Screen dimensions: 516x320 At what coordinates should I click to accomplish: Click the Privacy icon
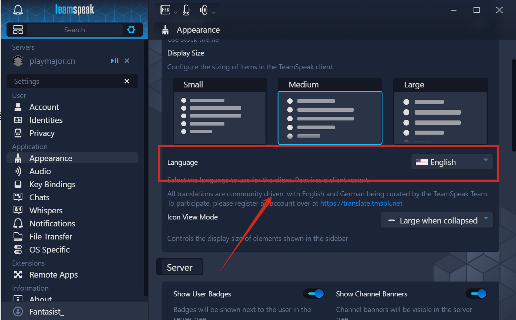coord(18,133)
